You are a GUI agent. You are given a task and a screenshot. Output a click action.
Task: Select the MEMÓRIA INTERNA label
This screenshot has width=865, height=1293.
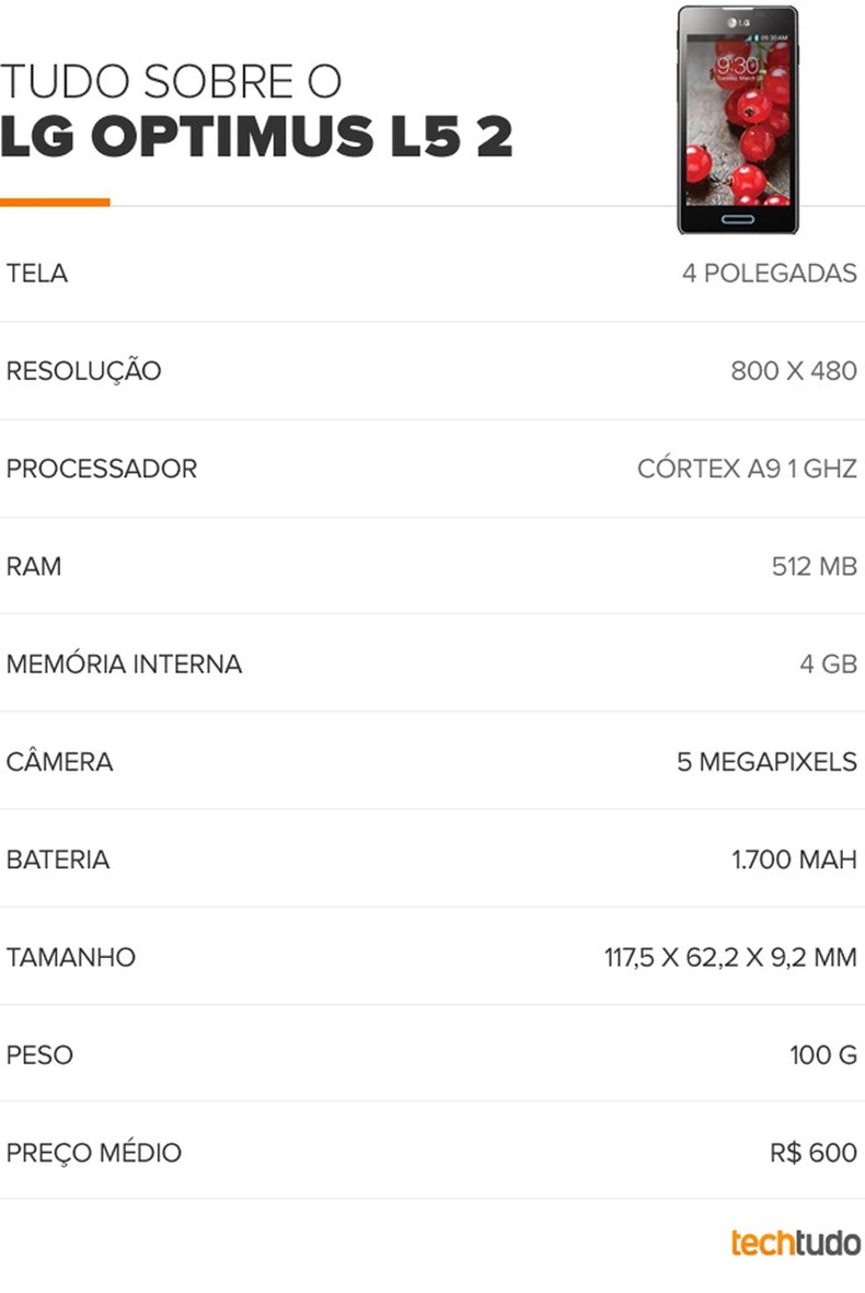click(x=124, y=664)
